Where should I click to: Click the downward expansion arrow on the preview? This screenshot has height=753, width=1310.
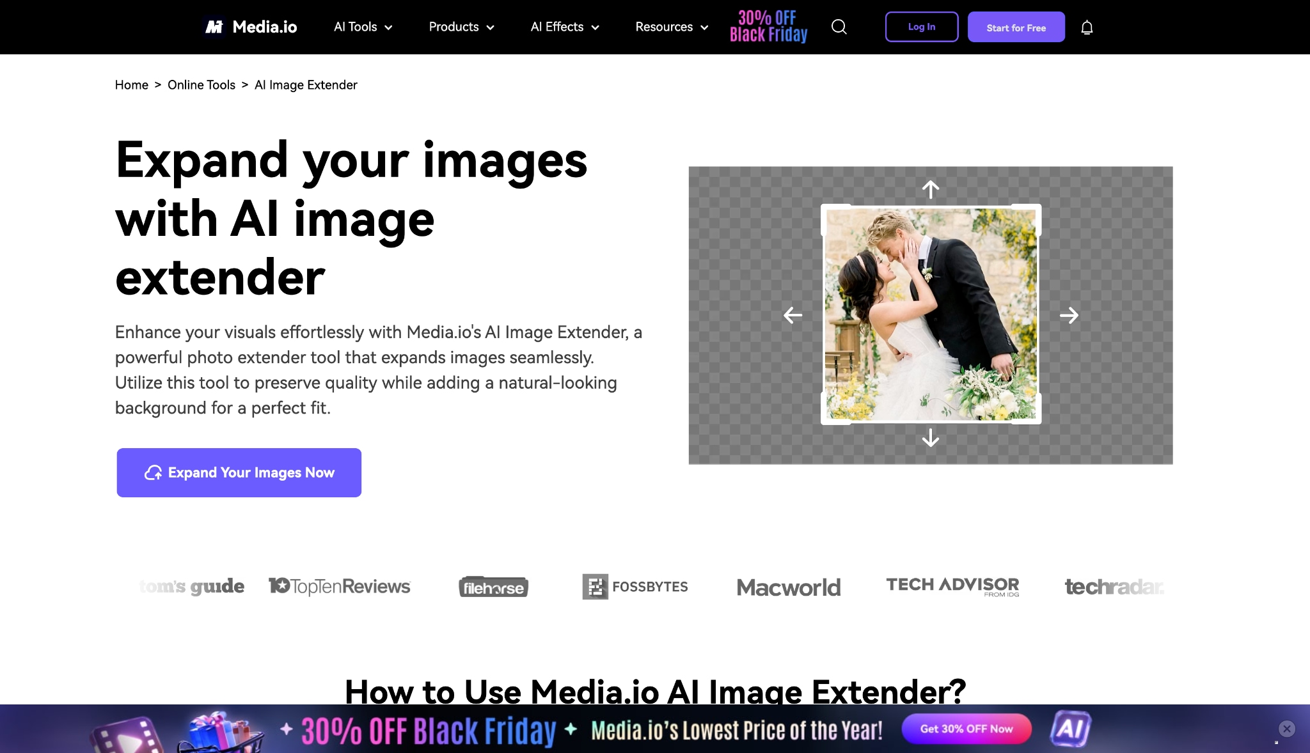click(x=931, y=439)
